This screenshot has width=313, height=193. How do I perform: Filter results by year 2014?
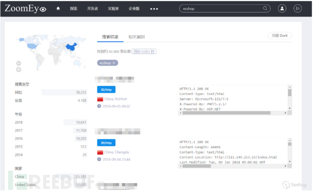pyautogui.click(x=51, y=155)
